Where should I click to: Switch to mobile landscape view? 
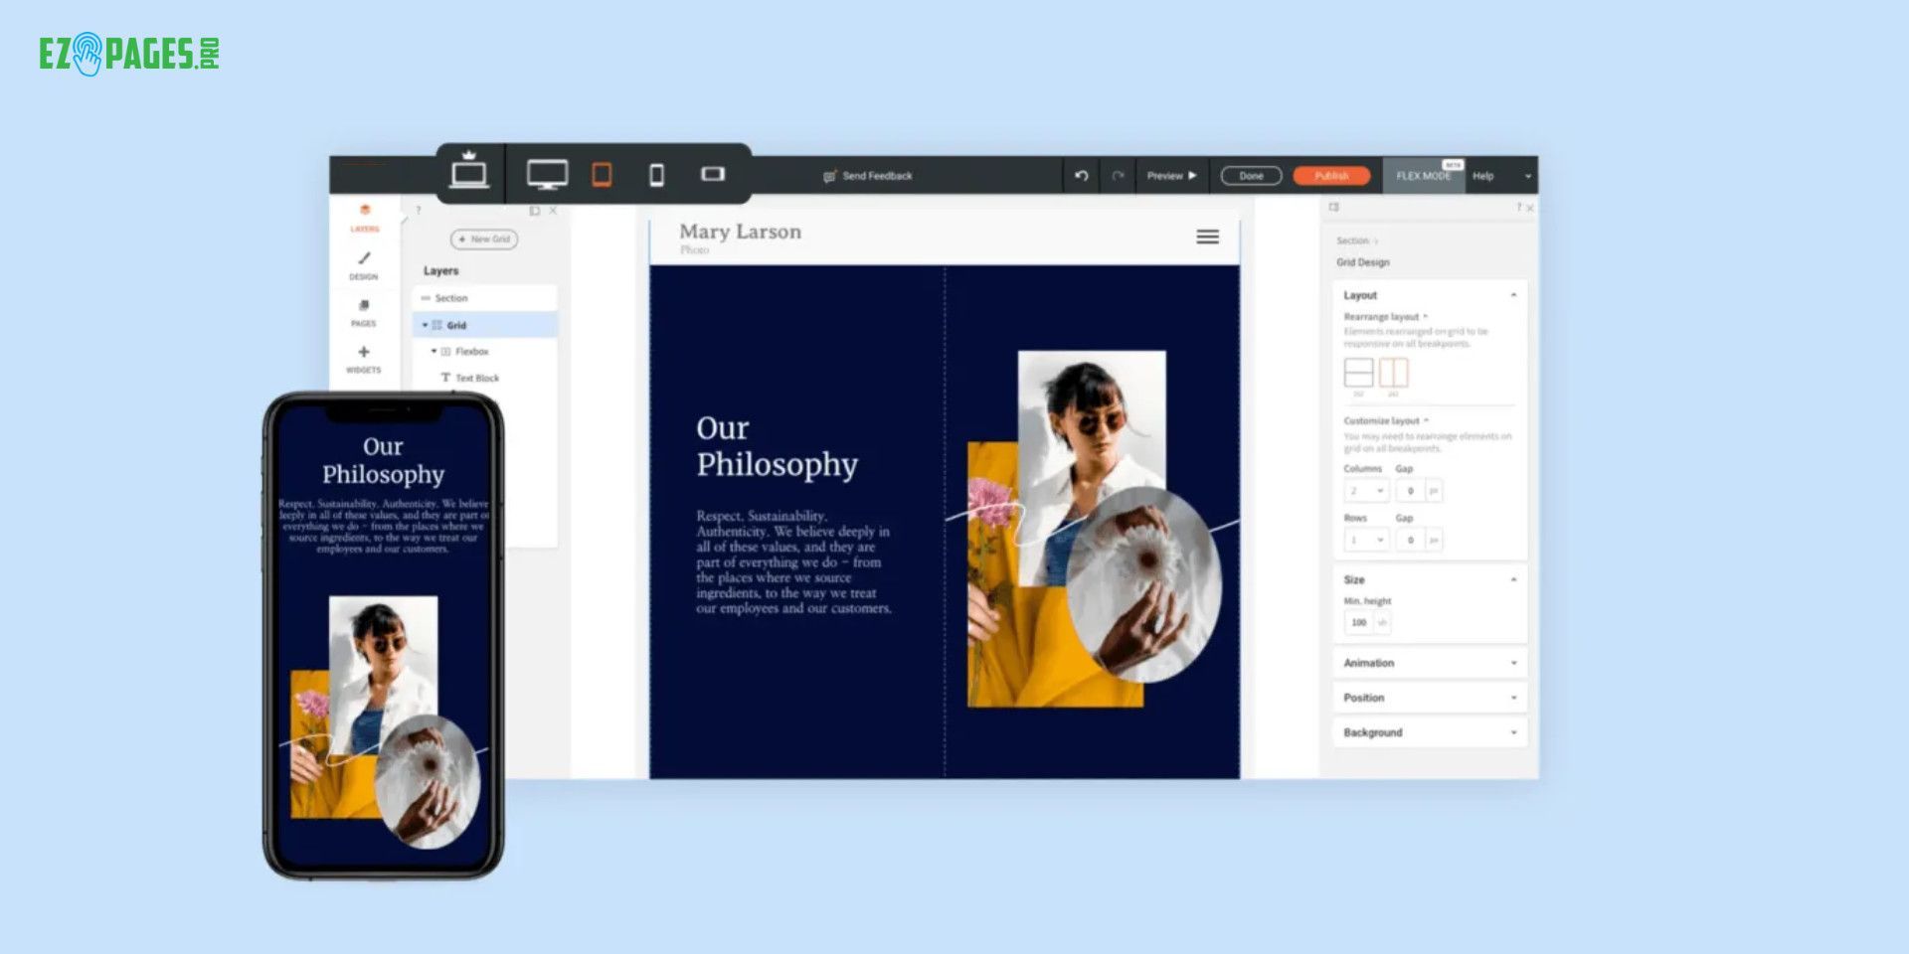click(713, 174)
